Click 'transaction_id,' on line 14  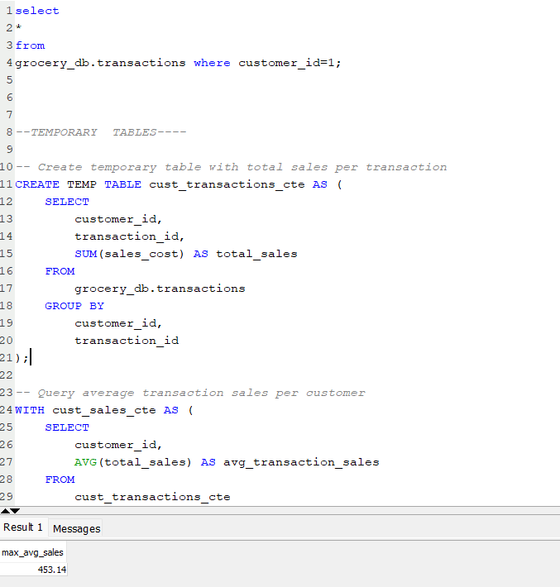click(x=129, y=236)
